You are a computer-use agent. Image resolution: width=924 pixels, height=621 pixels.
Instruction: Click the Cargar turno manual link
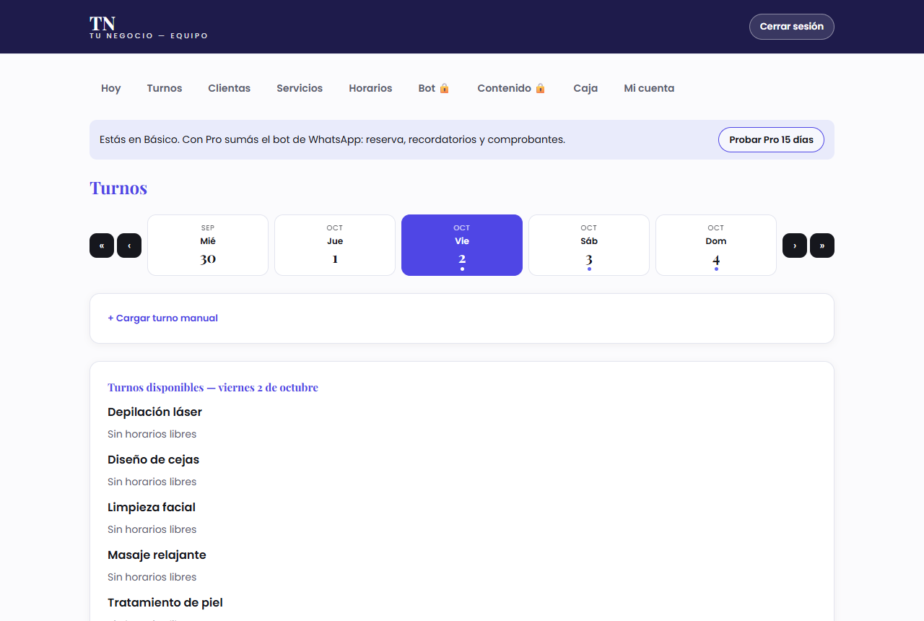click(x=162, y=318)
